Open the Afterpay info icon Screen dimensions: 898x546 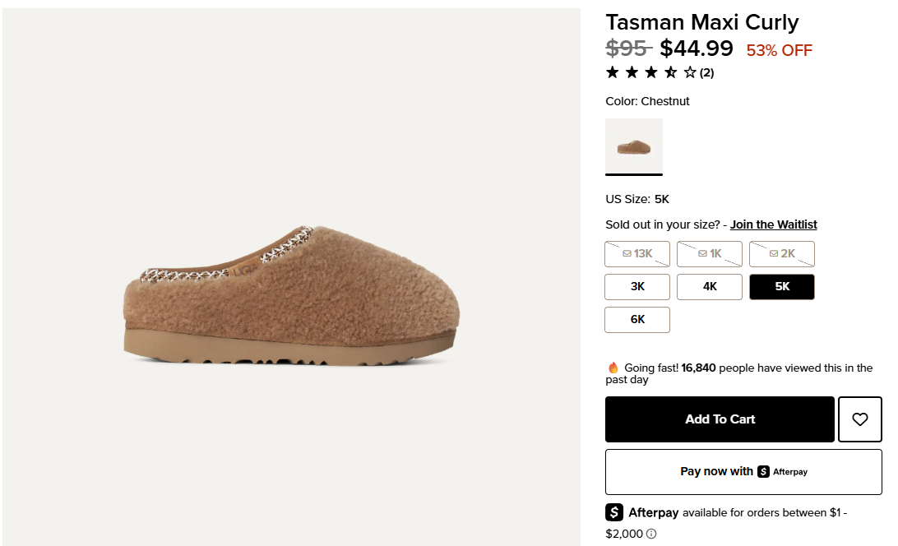pyautogui.click(x=651, y=534)
